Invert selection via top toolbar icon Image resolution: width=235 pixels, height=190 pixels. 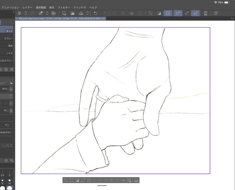(x=159, y=13)
